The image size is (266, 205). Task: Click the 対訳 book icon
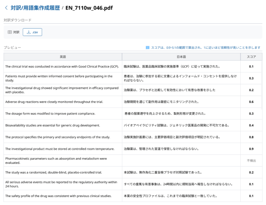(9, 32)
